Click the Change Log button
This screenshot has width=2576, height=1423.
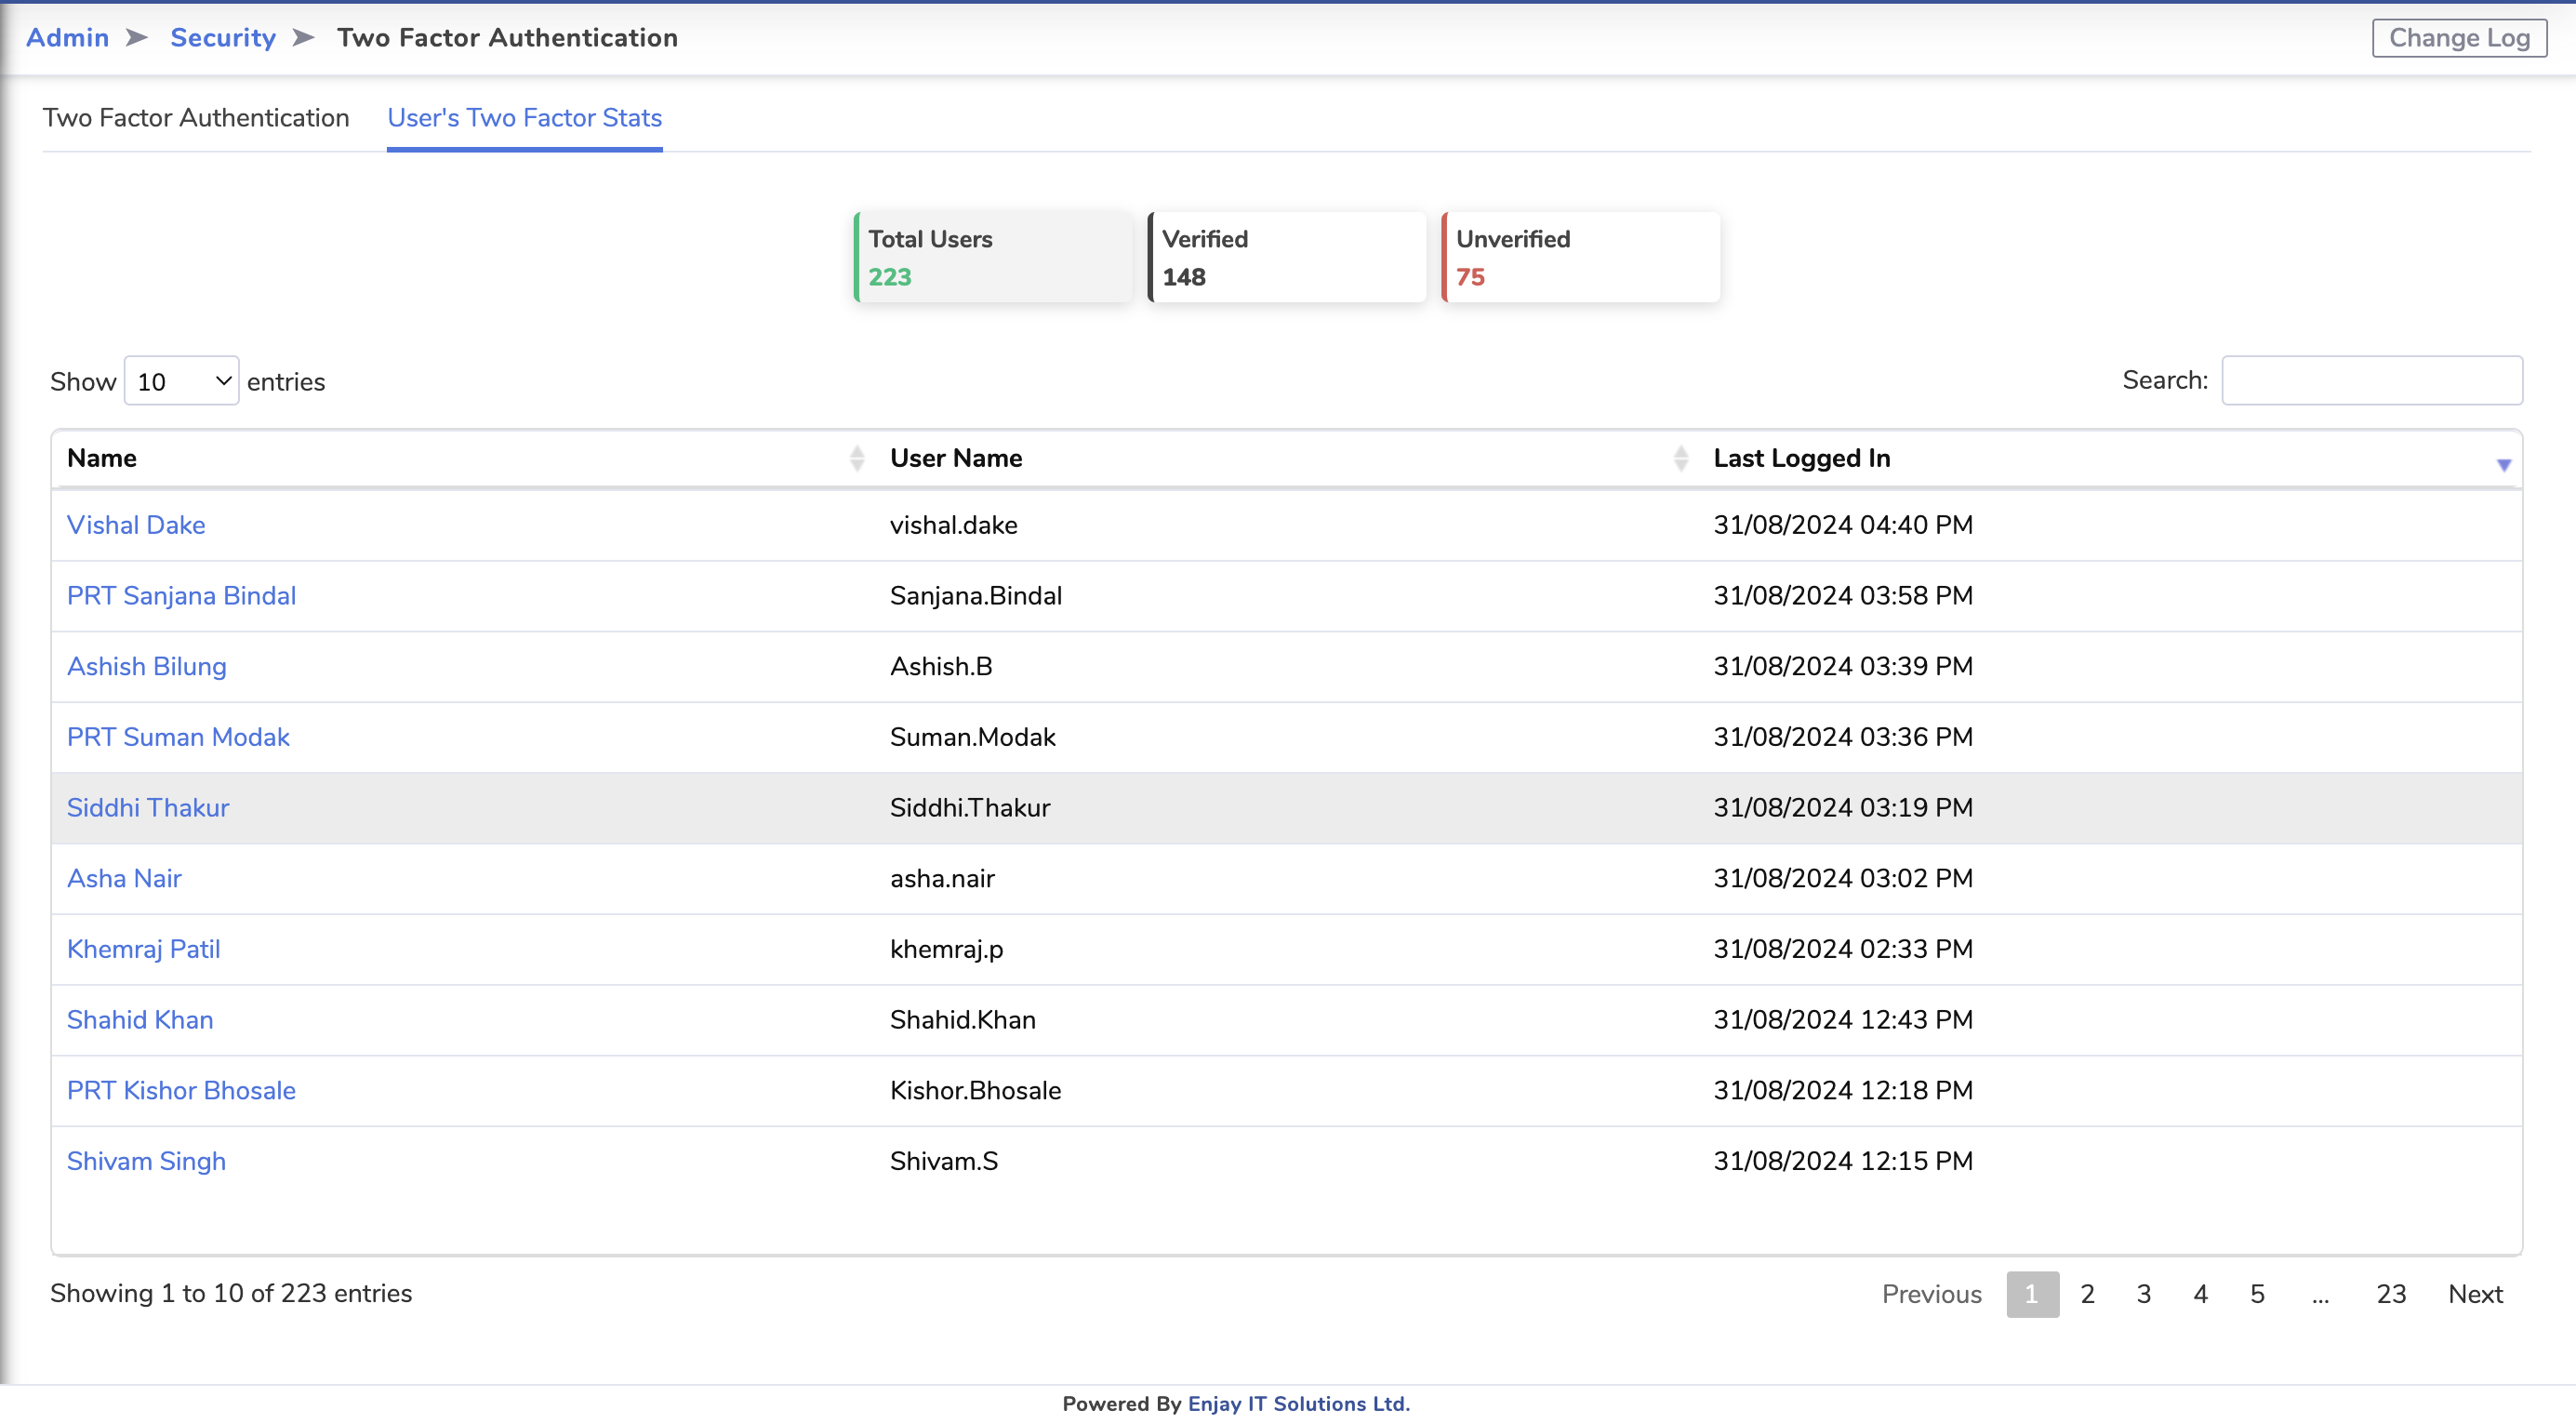point(2458,38)
